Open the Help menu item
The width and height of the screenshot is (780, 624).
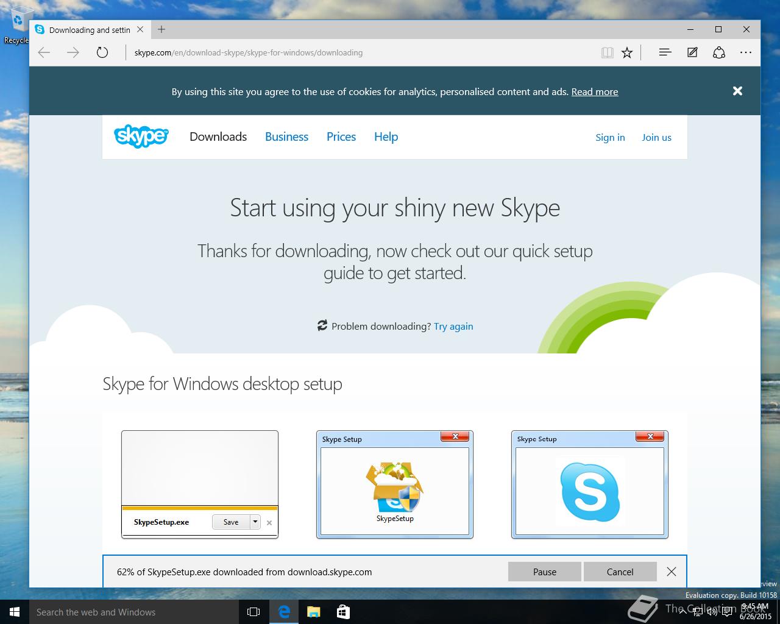(x=386, y=136)
